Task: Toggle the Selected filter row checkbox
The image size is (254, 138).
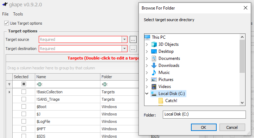Action: click(24, 84)
